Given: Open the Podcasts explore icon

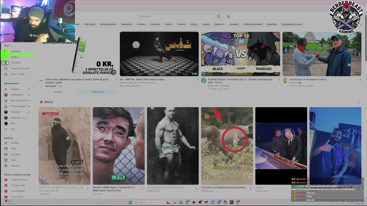Looking at the screenshot, I should (6, 166).
